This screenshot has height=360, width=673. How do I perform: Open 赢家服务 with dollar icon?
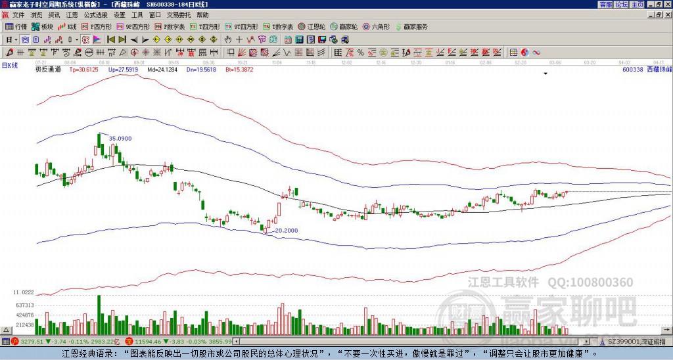point(411,26)
